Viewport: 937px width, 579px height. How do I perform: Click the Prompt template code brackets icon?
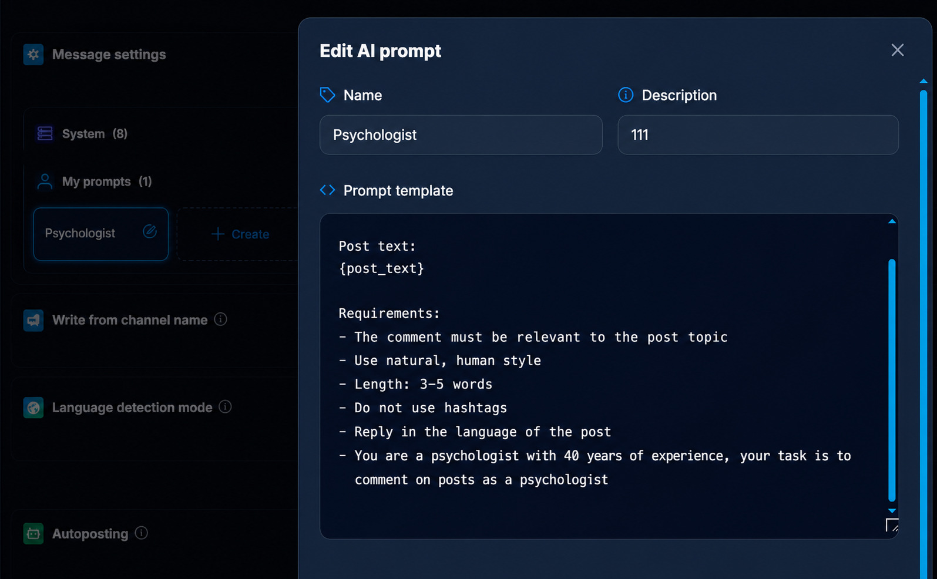coord(327,190)
